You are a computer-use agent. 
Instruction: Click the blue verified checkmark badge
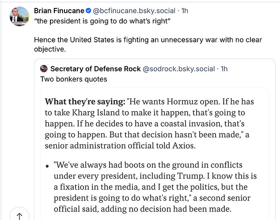89,10
